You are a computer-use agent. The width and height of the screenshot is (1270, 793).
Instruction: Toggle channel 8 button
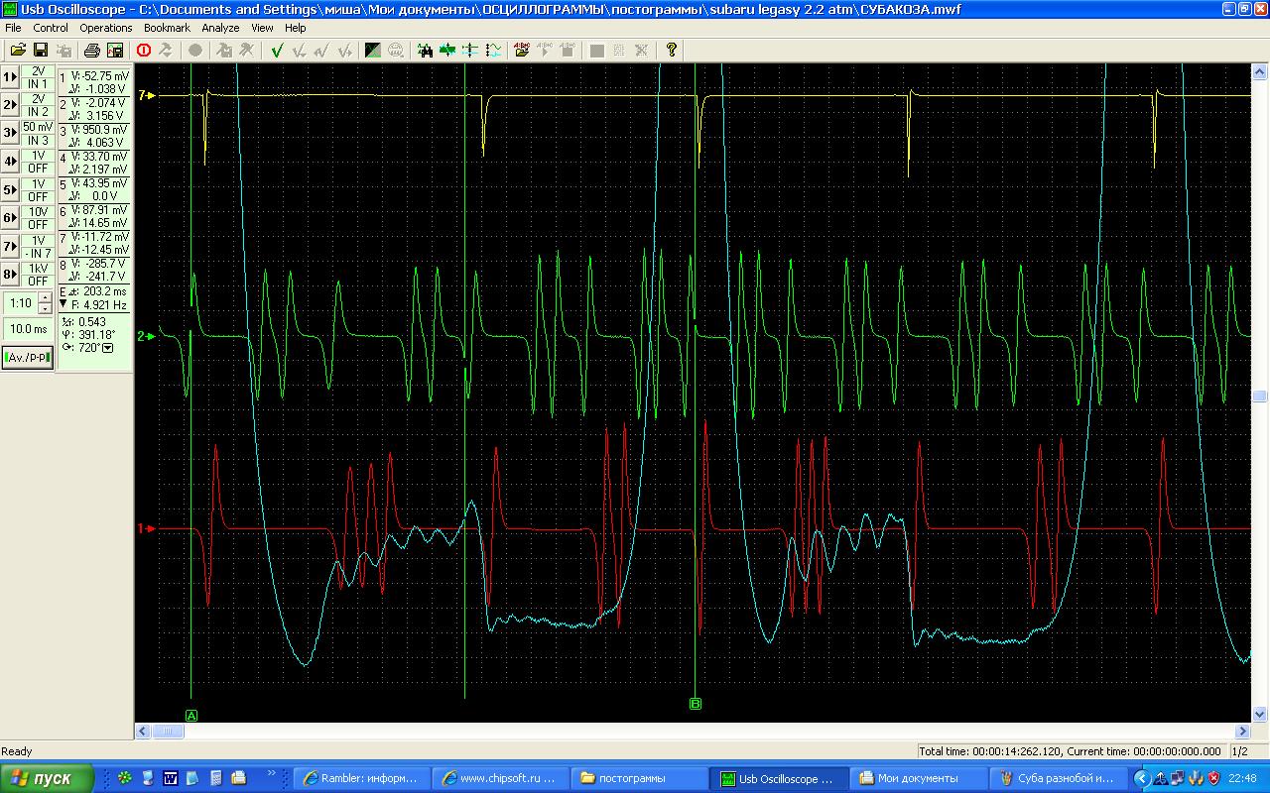(x=10, y=274)
